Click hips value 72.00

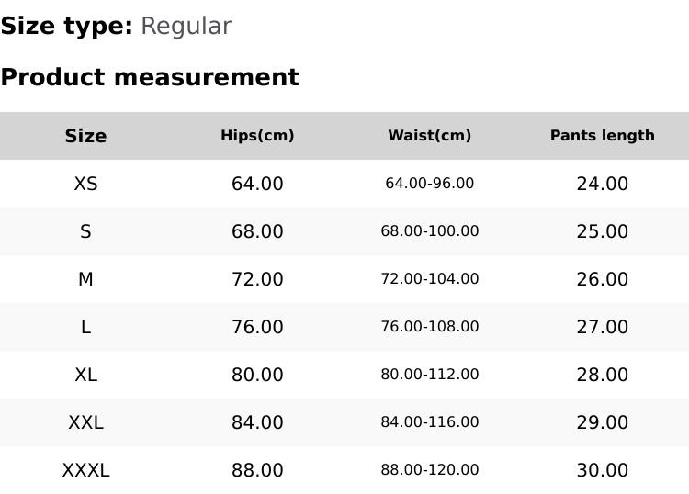[x=257, y=279]
